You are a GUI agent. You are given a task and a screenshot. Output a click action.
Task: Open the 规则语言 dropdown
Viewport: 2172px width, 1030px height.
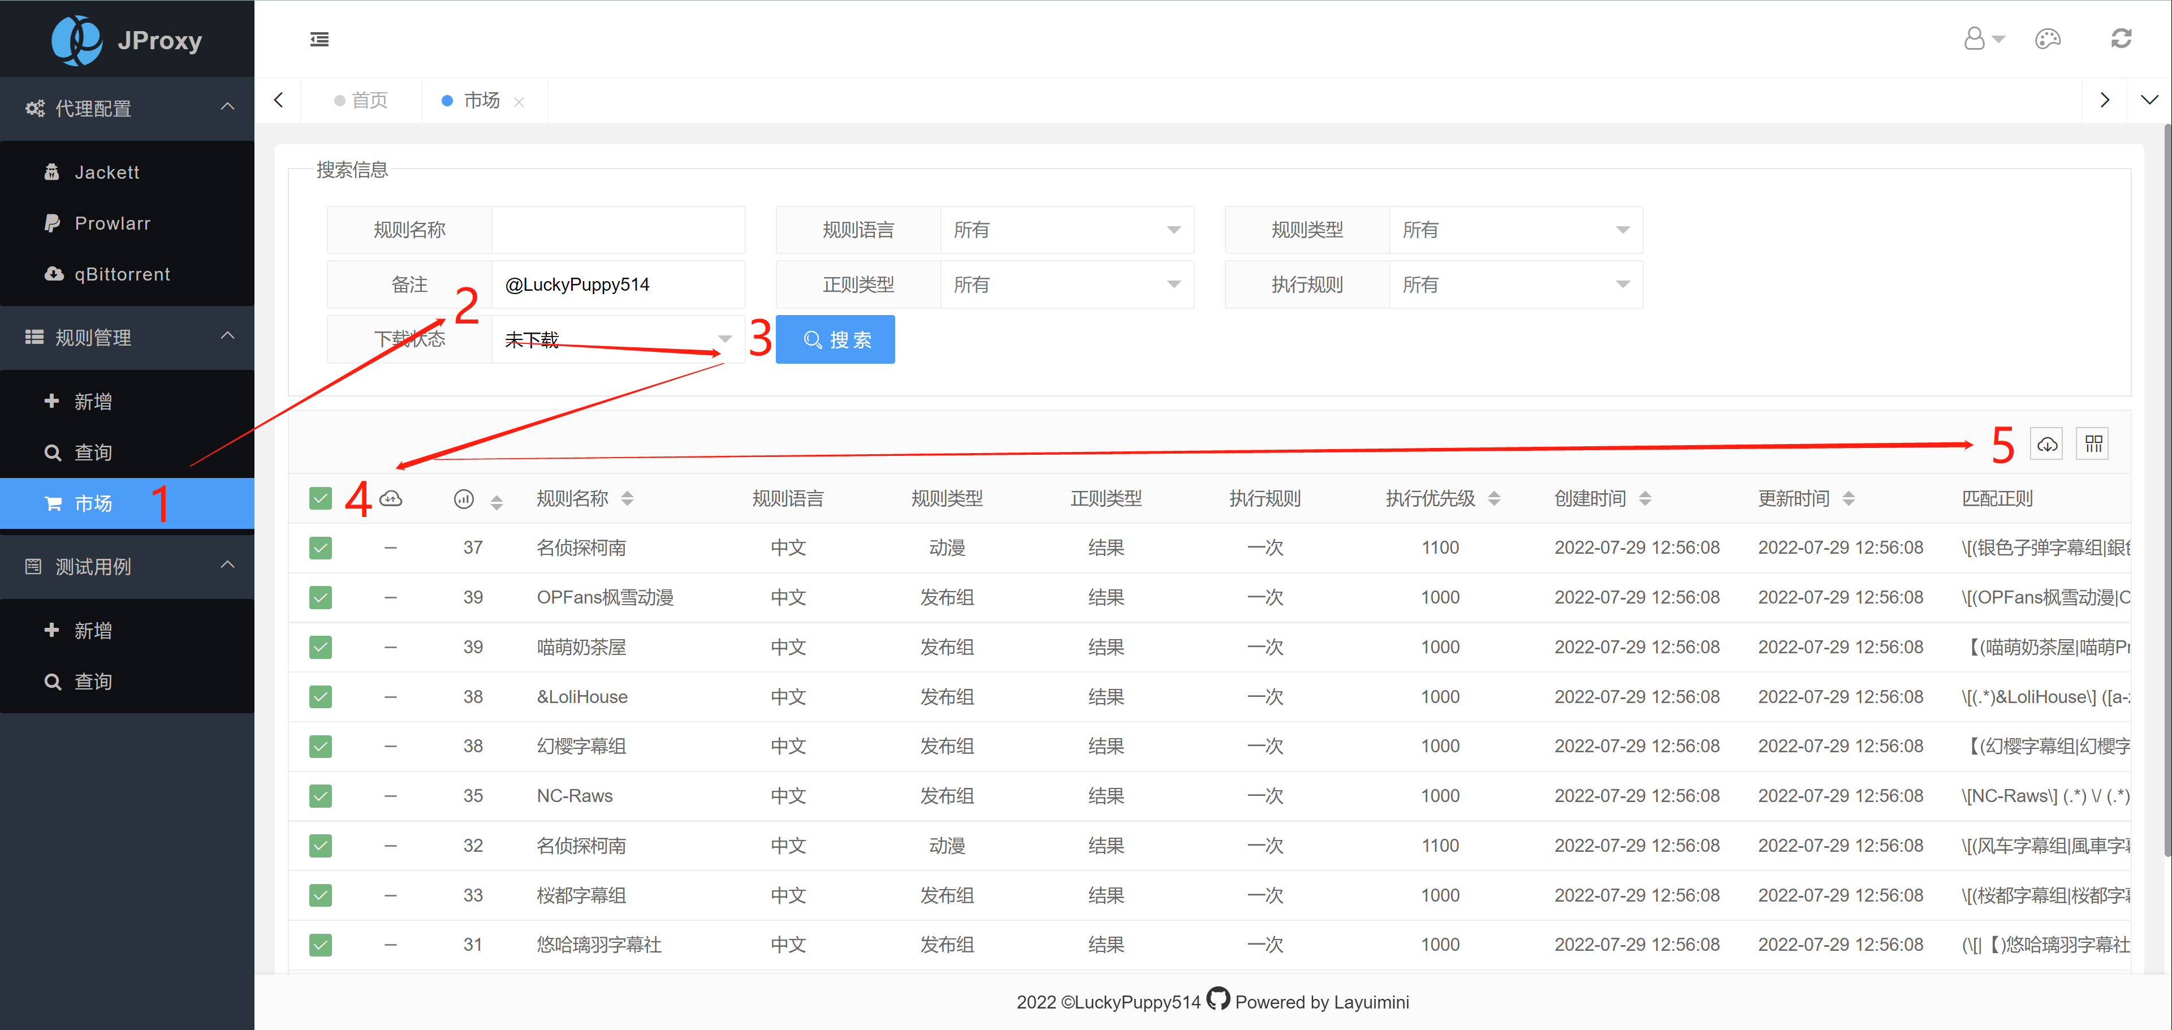pyautogui.click(x=1066, y=230)
